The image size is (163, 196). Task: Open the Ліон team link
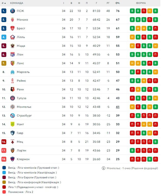click(21, 54)
